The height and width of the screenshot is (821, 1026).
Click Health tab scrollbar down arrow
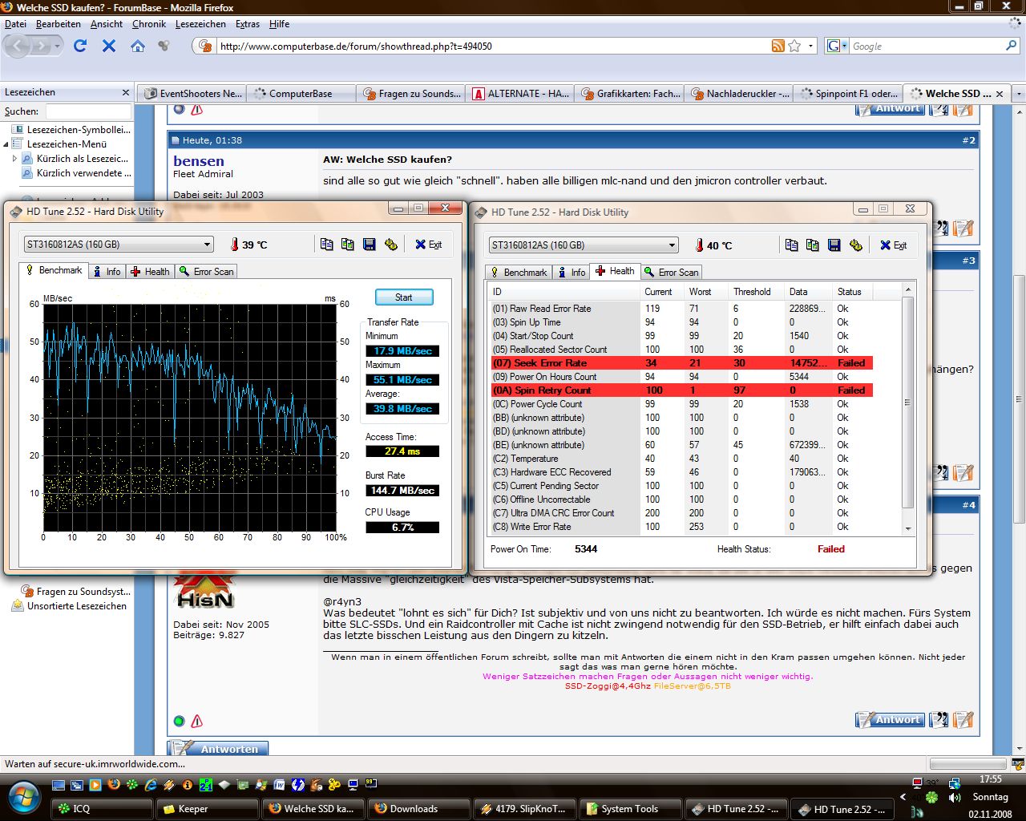(908, 528)
